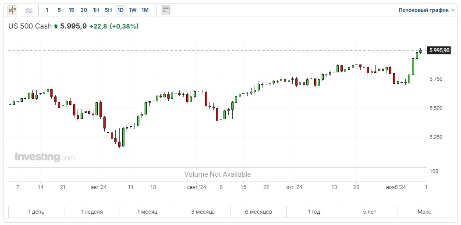Choose the 5H interval
The image size is (461, 225).
[x=108, y=10]
